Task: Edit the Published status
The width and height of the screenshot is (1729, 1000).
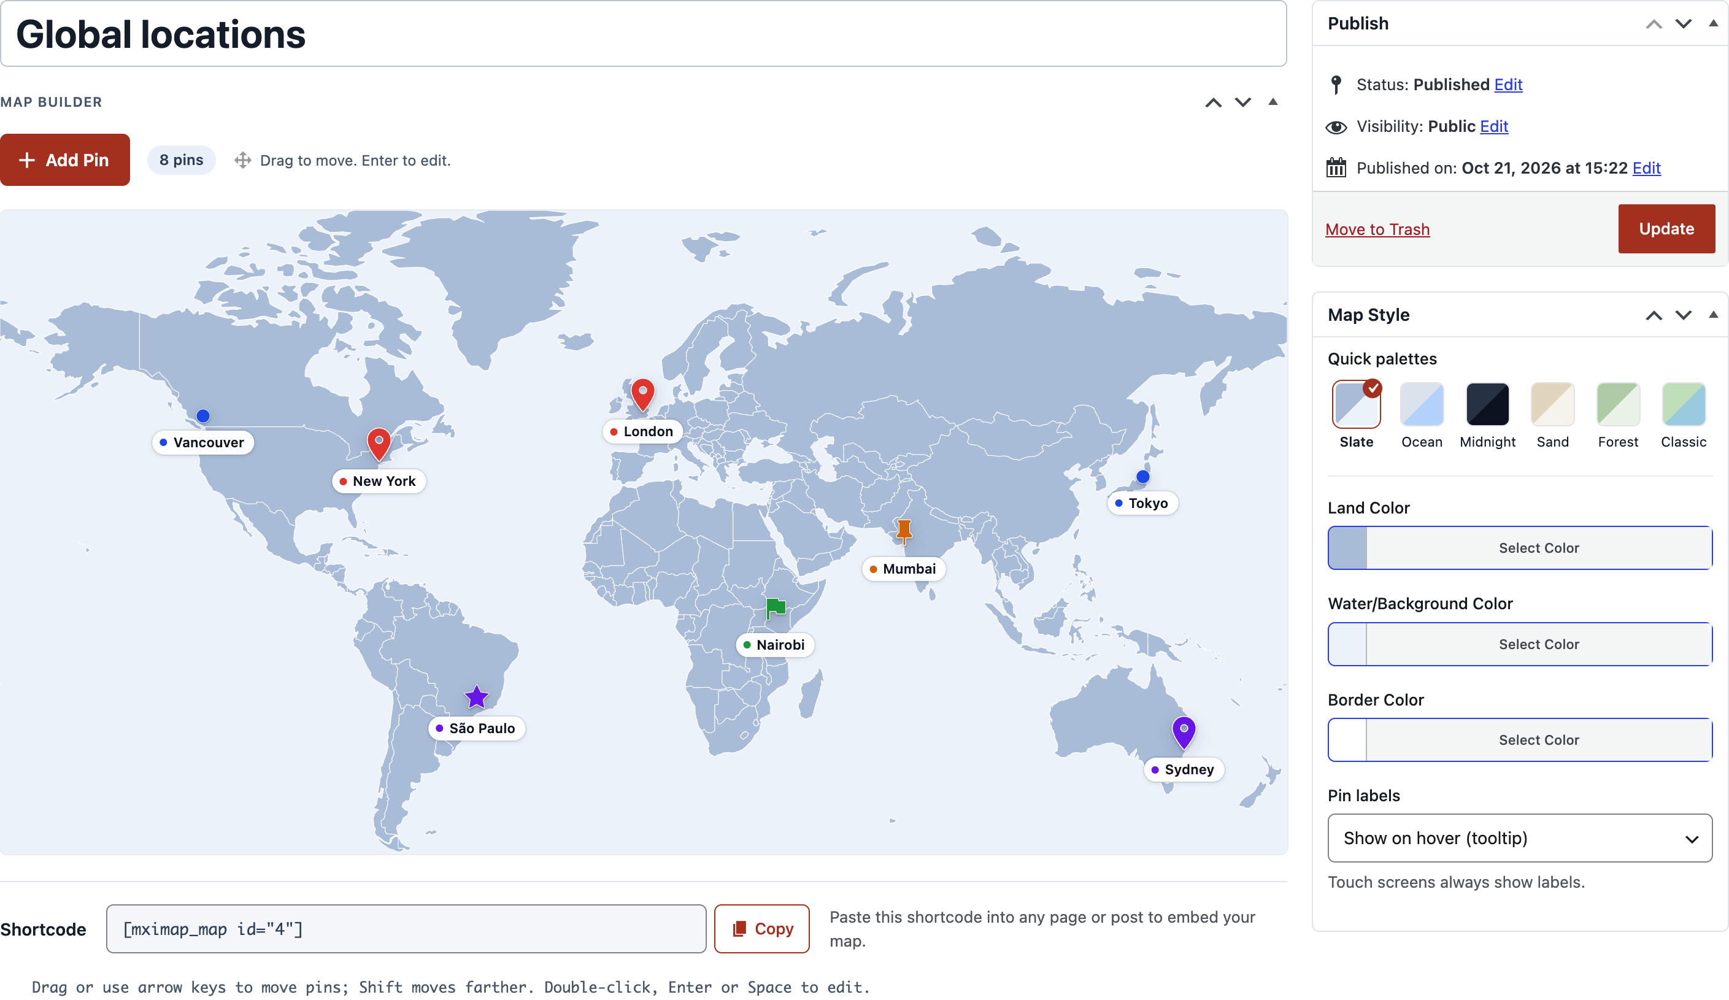Action: (x=1508, y=85)
